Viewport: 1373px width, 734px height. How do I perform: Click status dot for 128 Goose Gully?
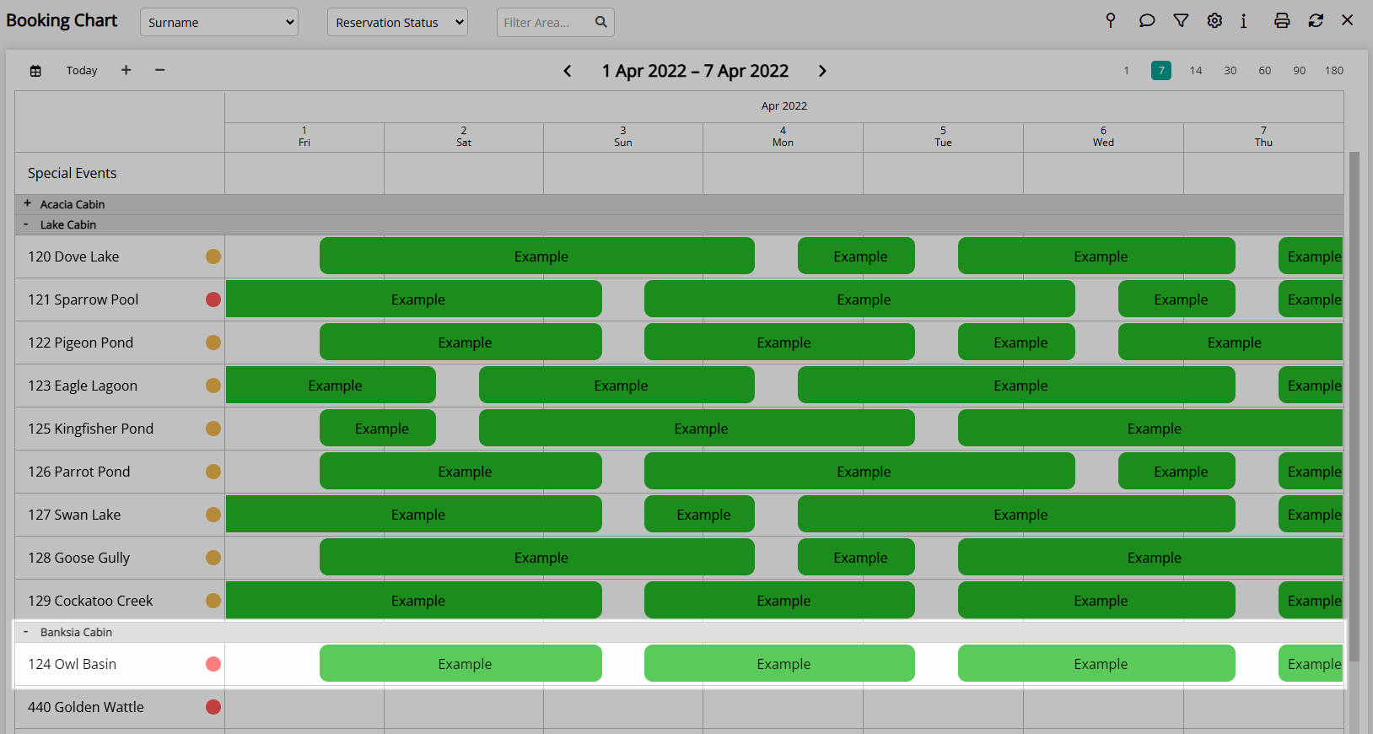click(x=213, y=558)
